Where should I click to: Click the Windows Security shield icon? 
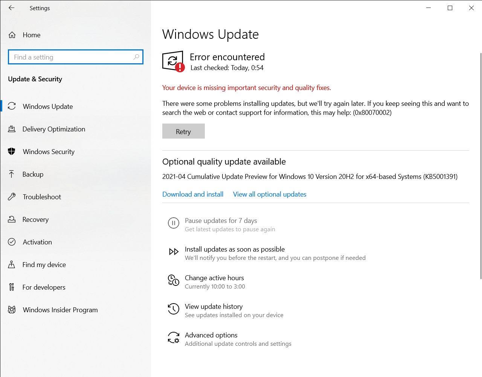pyautogui.click(x=12, y=151)
